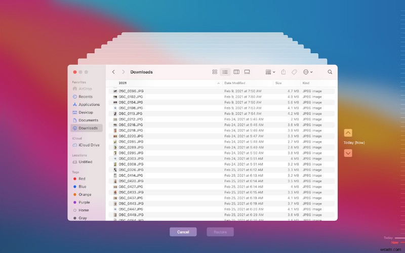This screenshot has width=405, height=253.
Task: Open the More actions ellipsis menu
Action: [x=308, y=72]
